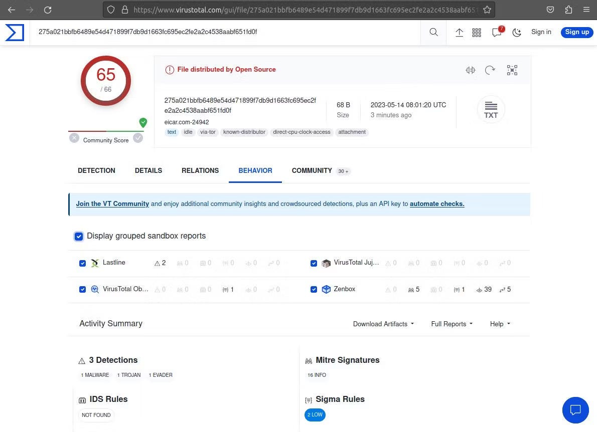Open the Community tab
This screenshot has height=432, width=597.
click(312, 170)
